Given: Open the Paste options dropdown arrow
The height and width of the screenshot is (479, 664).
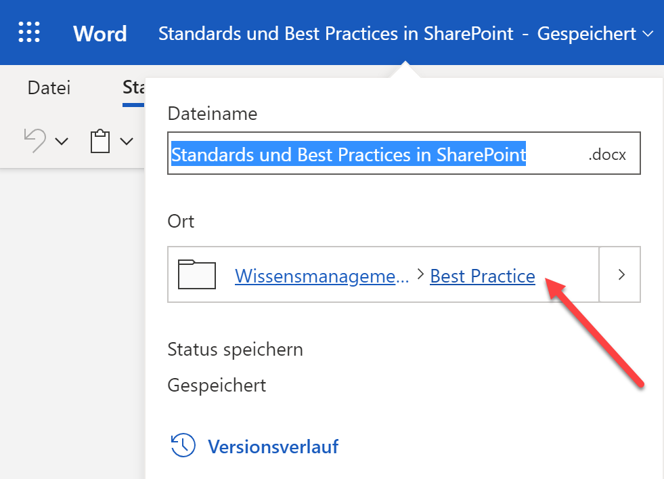Looking at the screenshot, I should click(127, 141).
